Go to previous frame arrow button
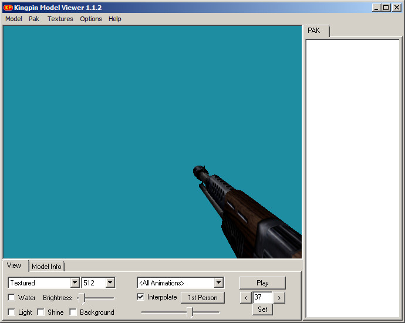The width and height of the screenshot is (405, 323). [x=245, y=298]
